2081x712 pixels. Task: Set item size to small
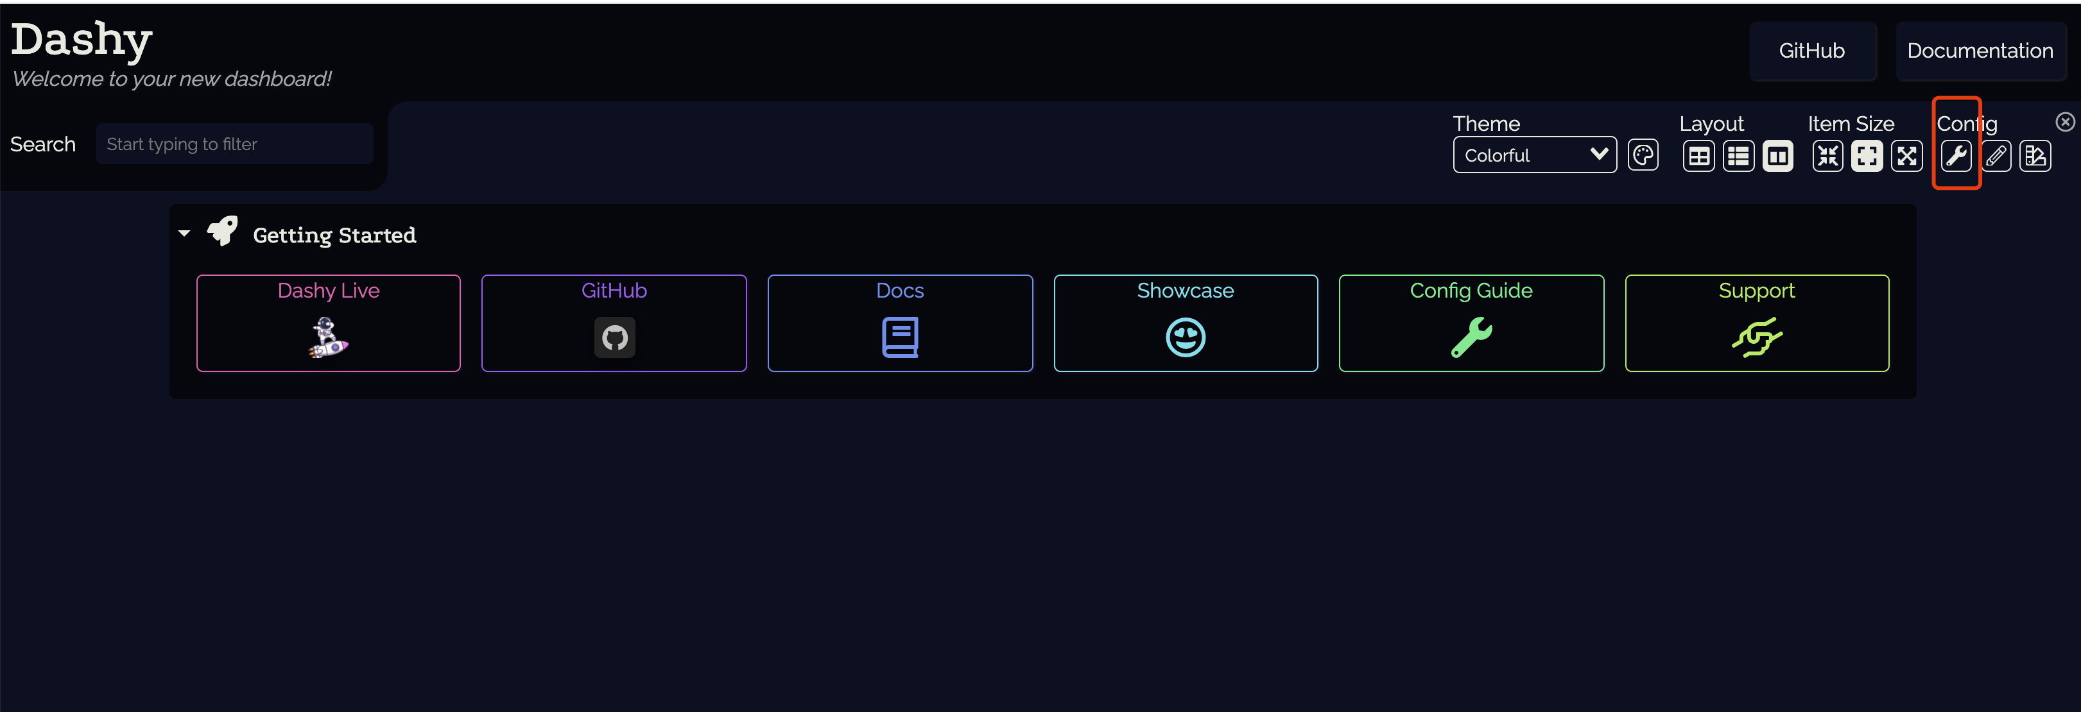click(x=1827, y=156)
